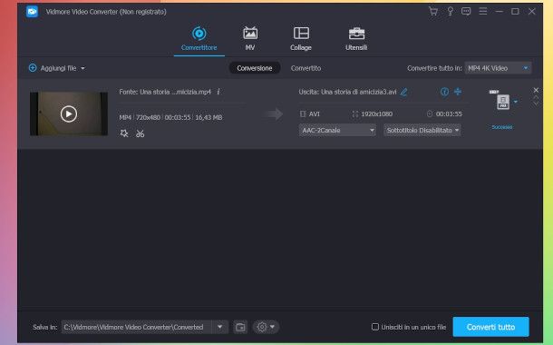Expand the save path dropdown arrow
The image size is (553, 345).
[x=219, y=327]
